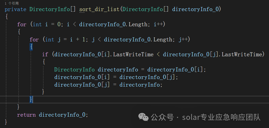Select the 'private' keyword

point(15,9)
